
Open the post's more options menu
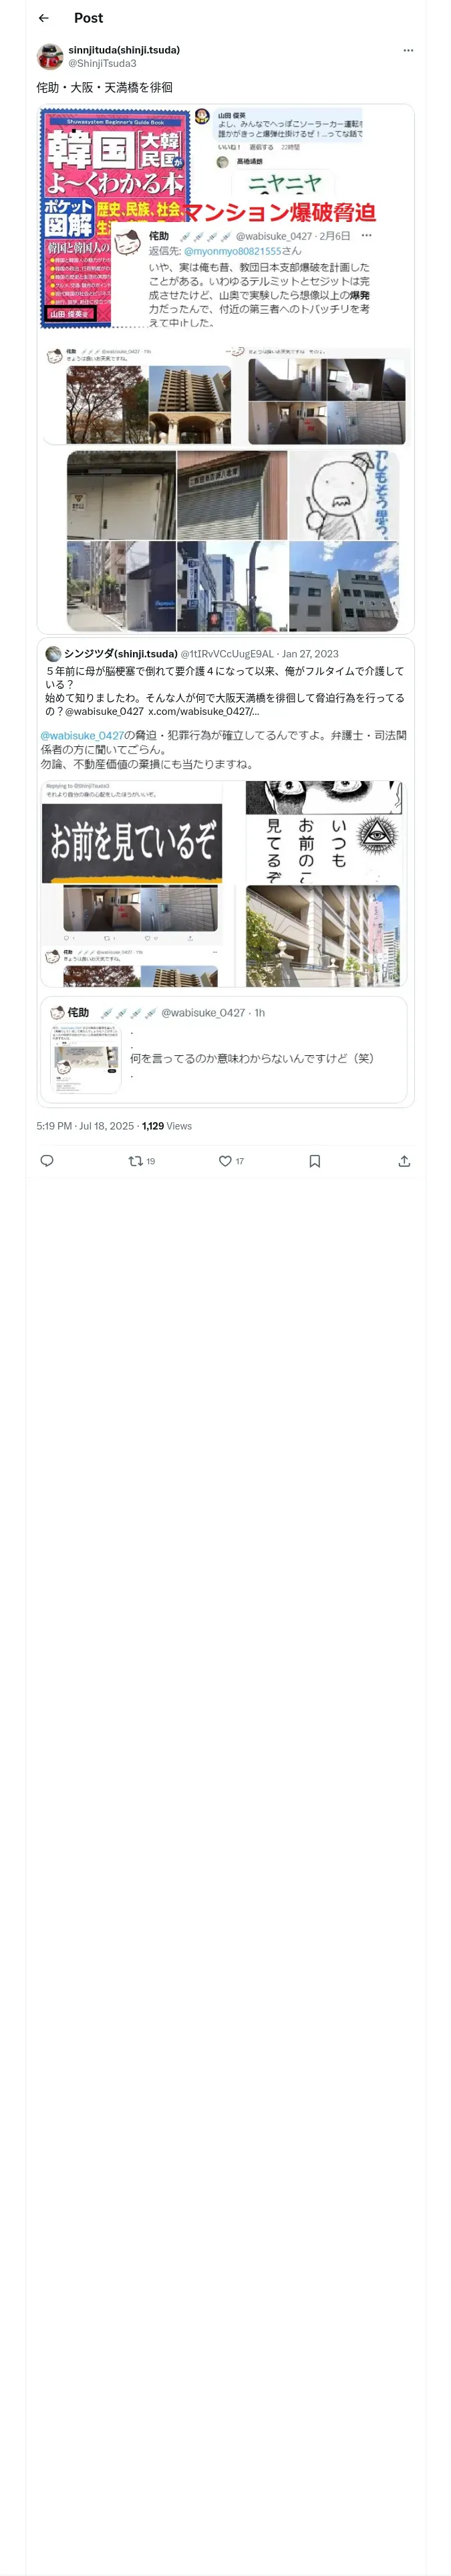click(407, 50)
